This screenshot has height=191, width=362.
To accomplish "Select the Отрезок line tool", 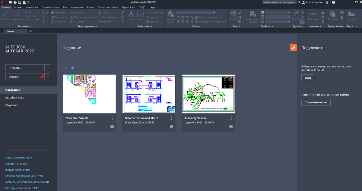I will click(x=5, y=16).
